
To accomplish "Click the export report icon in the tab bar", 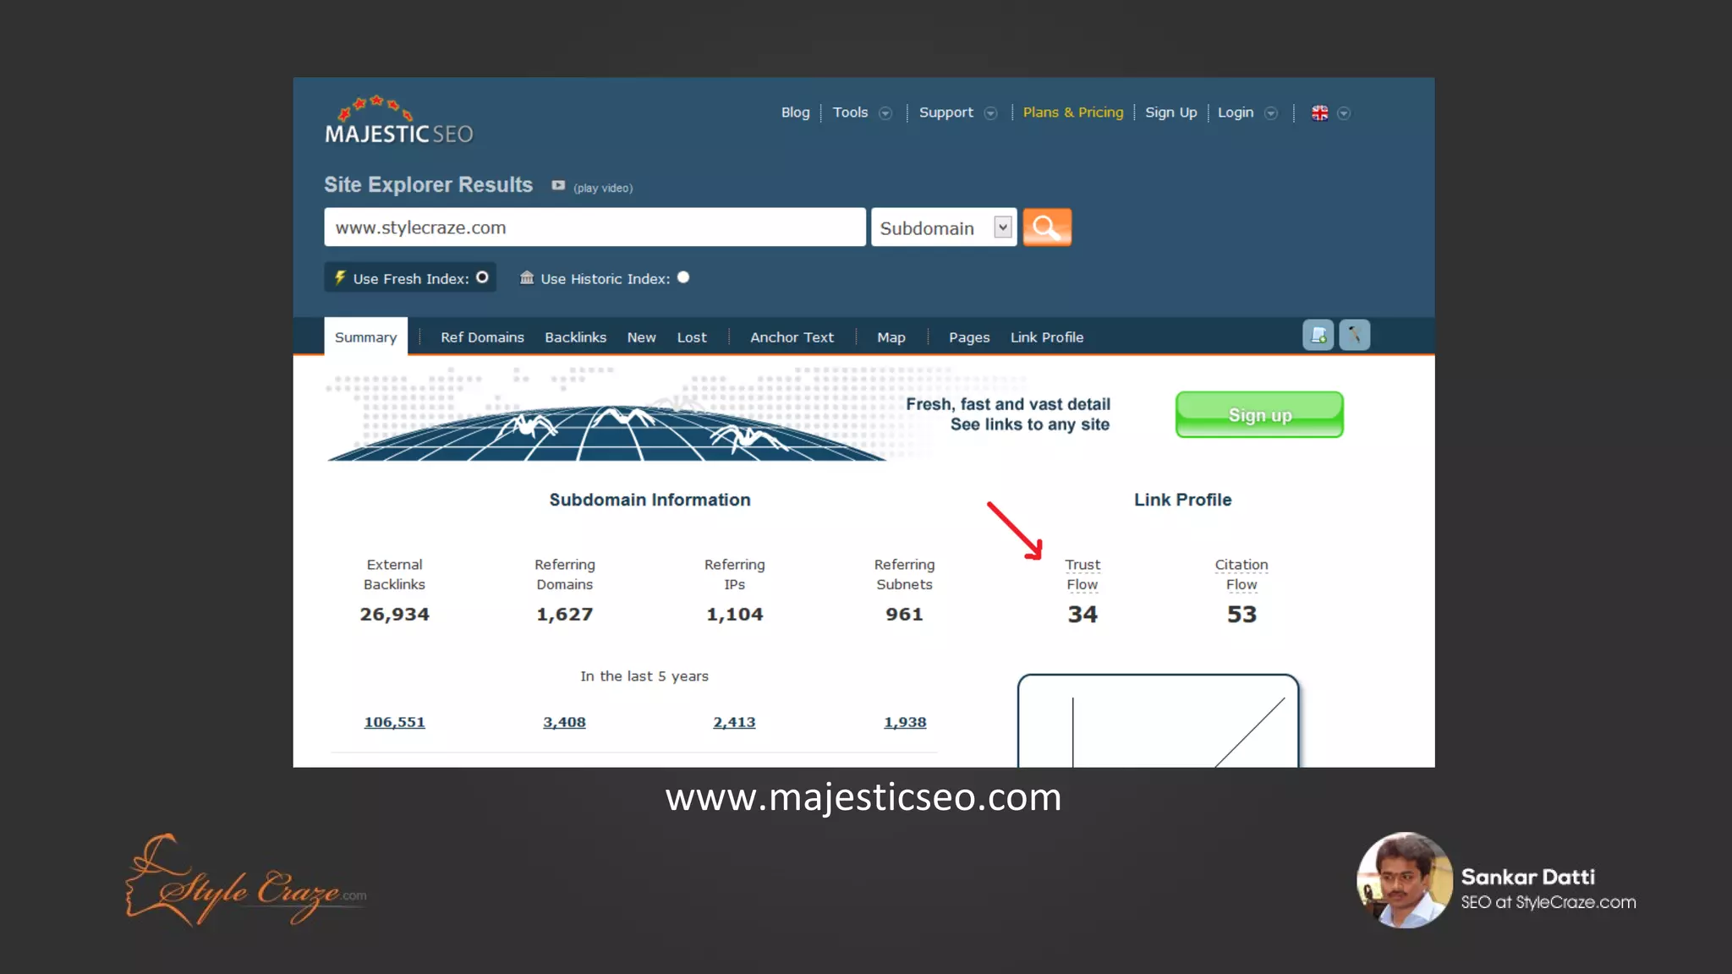I will (1318, 336).
